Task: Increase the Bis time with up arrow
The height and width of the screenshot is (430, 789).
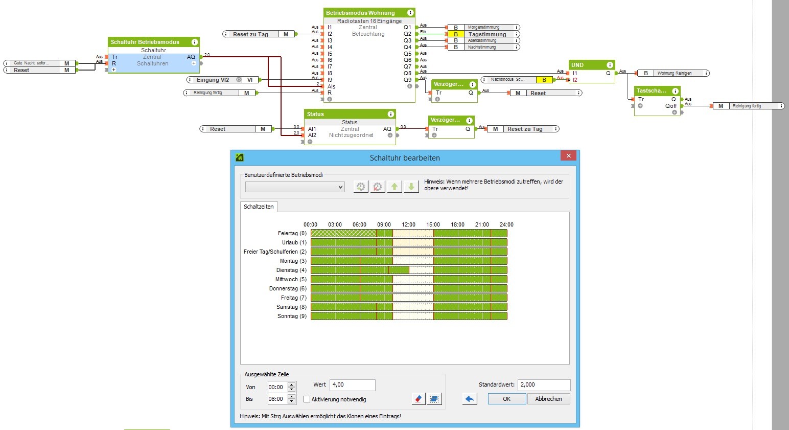Action: click(291, 396)
